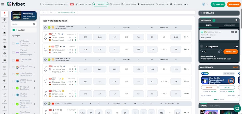This screenshot has height=114, width=242.
Task: Favorite the Sanchez Jover vs Daniel match star
Action: point(45,51)
